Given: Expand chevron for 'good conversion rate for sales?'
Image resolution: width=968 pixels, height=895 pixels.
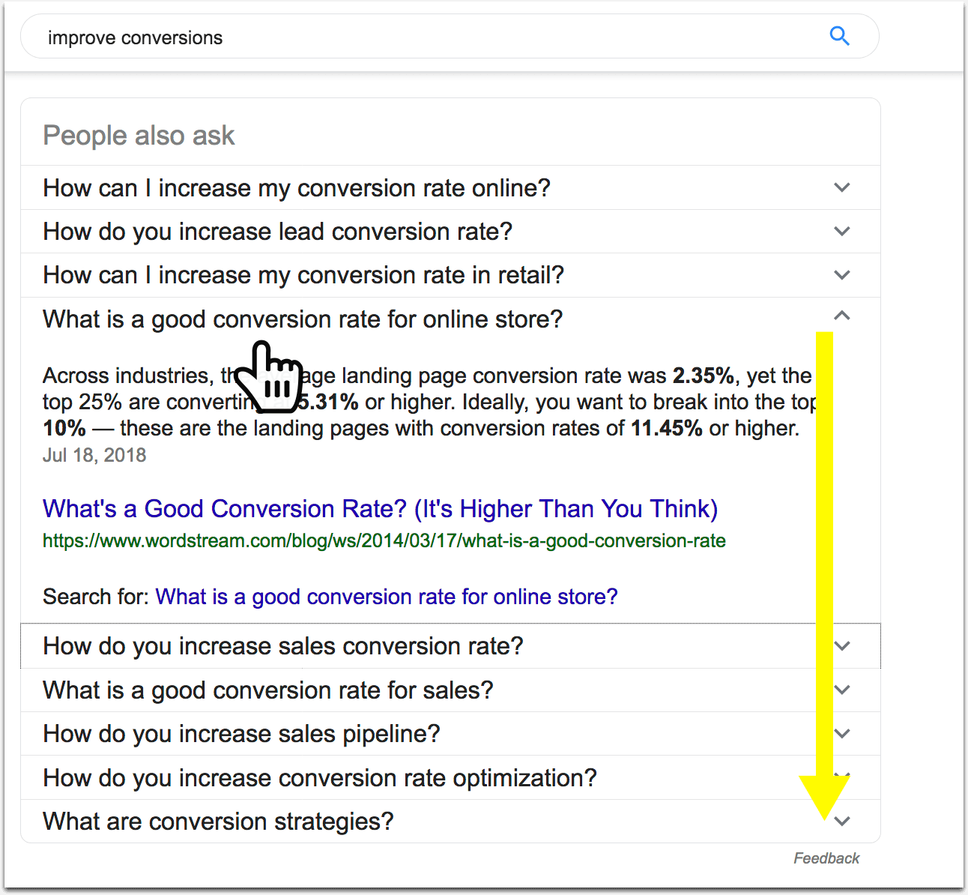Looking at the screenshot, I should (x=842, y=690).
